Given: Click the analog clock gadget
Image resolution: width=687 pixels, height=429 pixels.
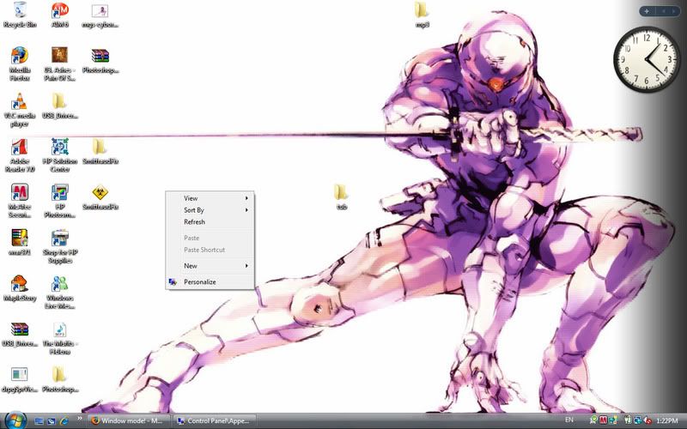Looking at the screenshot, I should coord(646,61).
